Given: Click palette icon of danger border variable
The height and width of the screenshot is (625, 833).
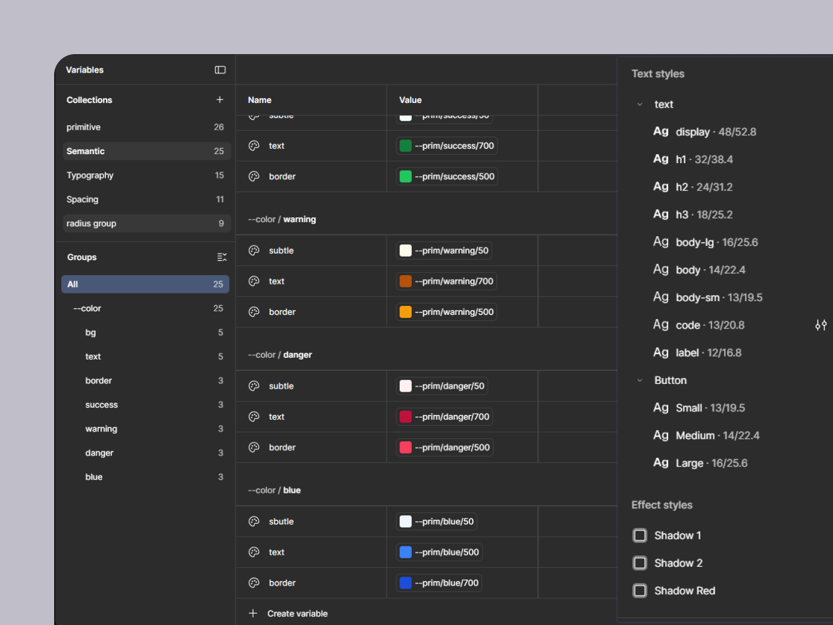Looking at the screenshot, I should (x=254, y=448).
